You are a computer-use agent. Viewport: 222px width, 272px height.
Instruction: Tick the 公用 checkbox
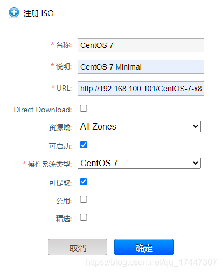84,200
